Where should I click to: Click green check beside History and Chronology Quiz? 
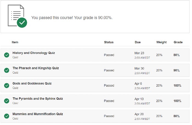(7, 55)
